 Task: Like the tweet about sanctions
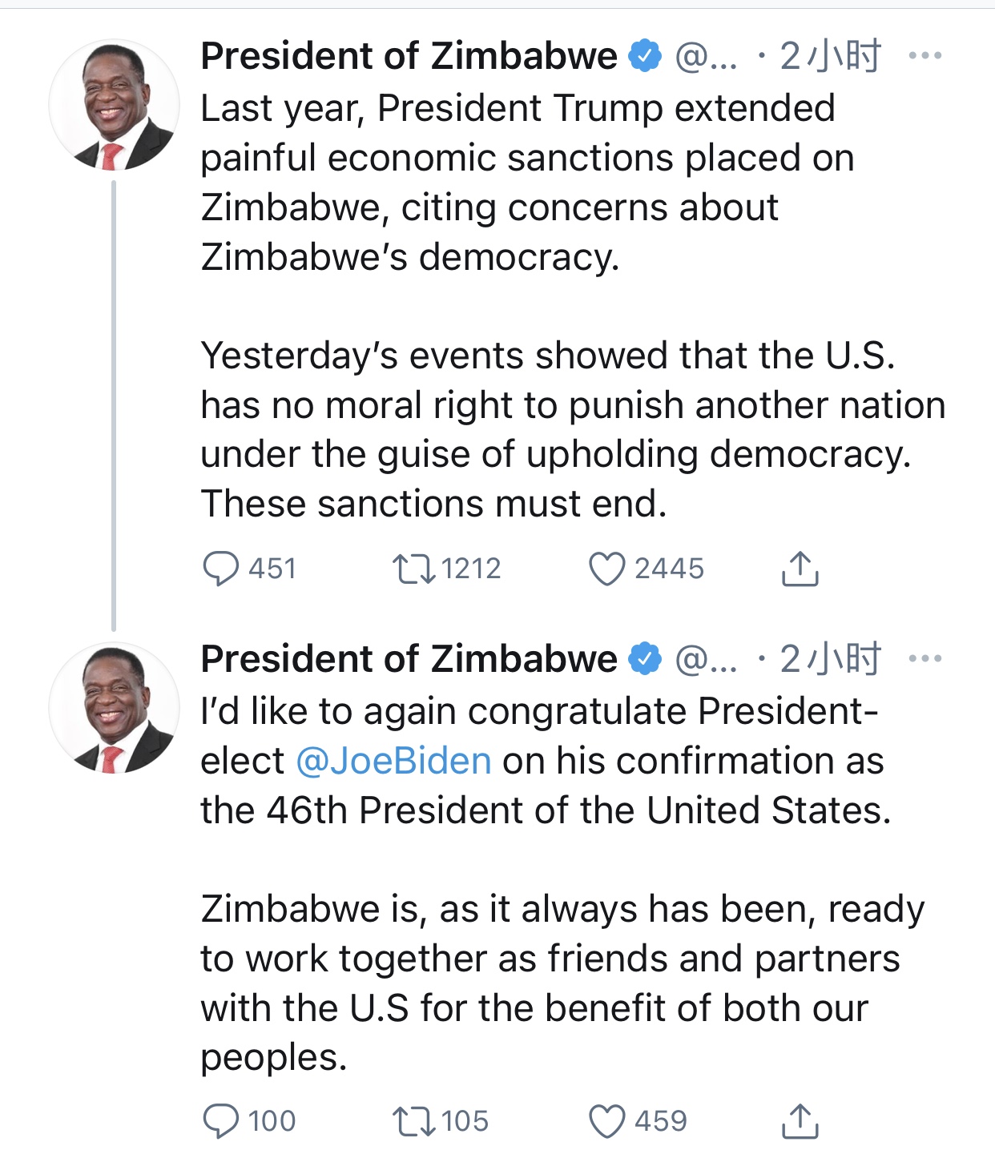pyautogui.click(x=606, y=569)
